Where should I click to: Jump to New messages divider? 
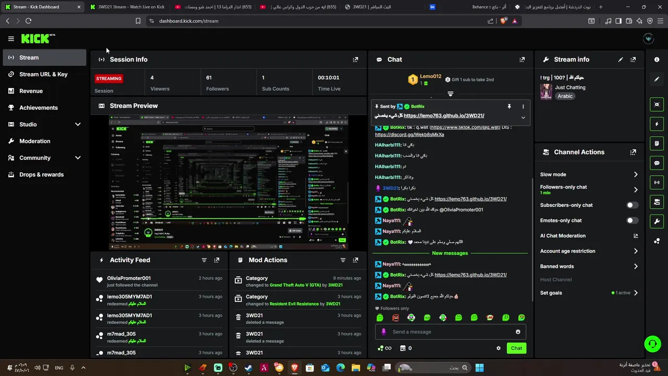click(450, 253)
